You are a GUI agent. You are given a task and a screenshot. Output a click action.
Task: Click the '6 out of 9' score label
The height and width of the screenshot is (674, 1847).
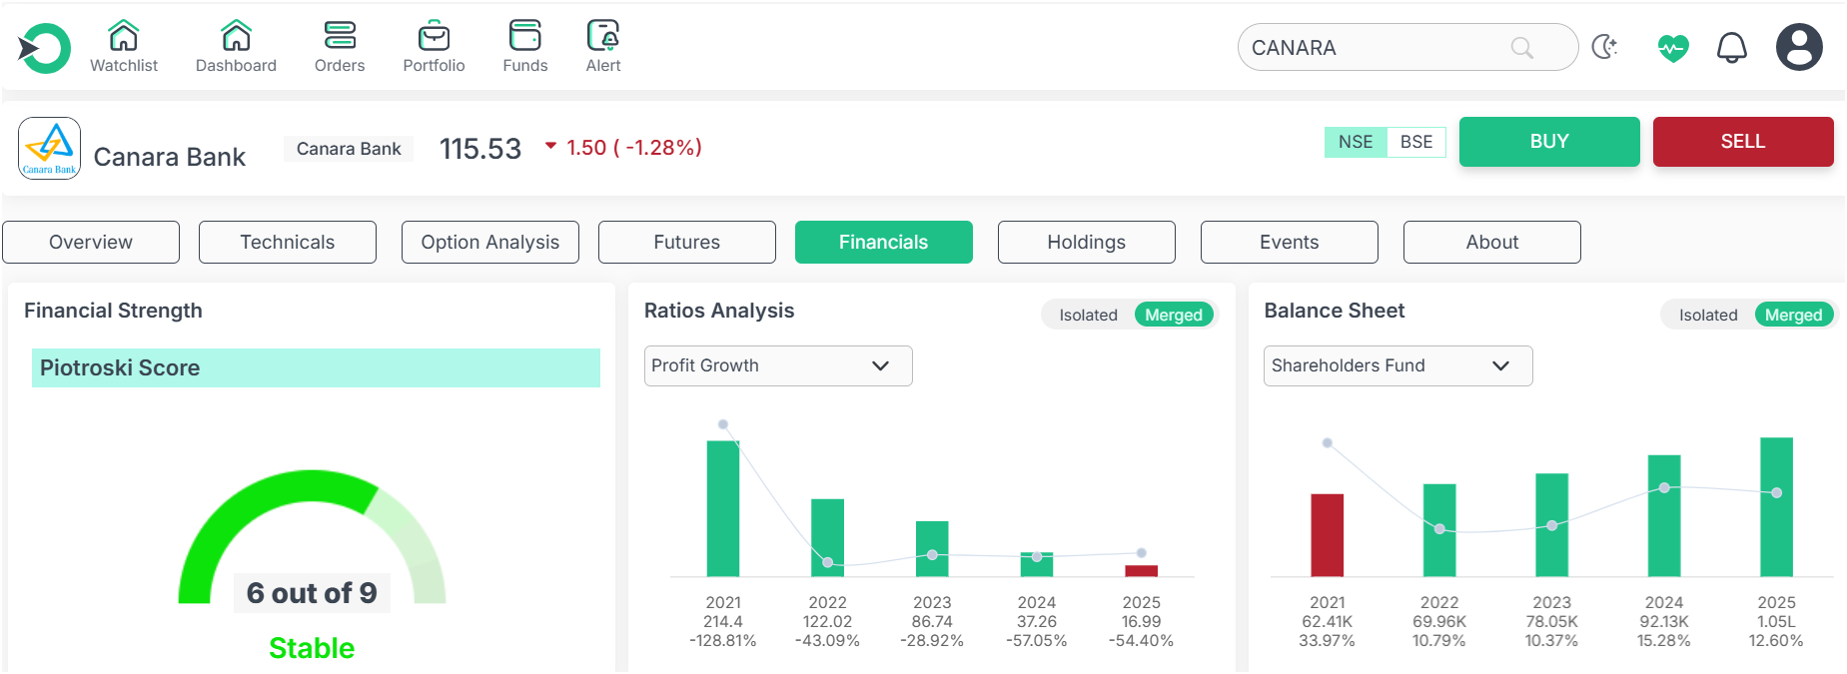pyautogui.click(x=312, y=593)
